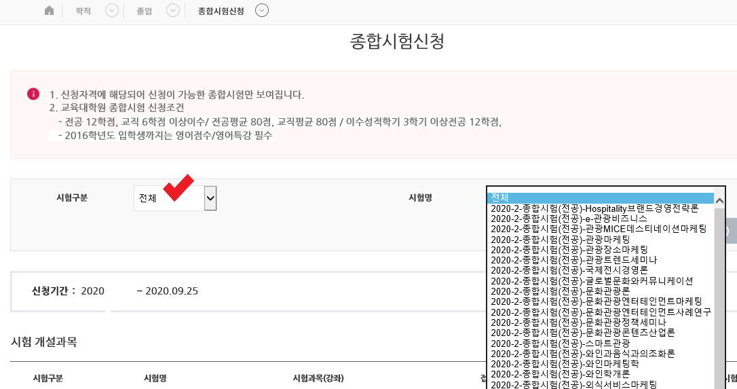
Task: Click the red exclamation info icon
Action: (33, 94)
